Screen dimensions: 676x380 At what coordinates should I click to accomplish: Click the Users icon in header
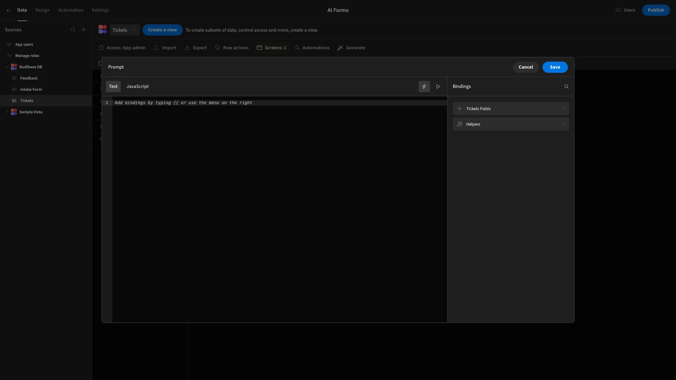[x=618, y=10]
